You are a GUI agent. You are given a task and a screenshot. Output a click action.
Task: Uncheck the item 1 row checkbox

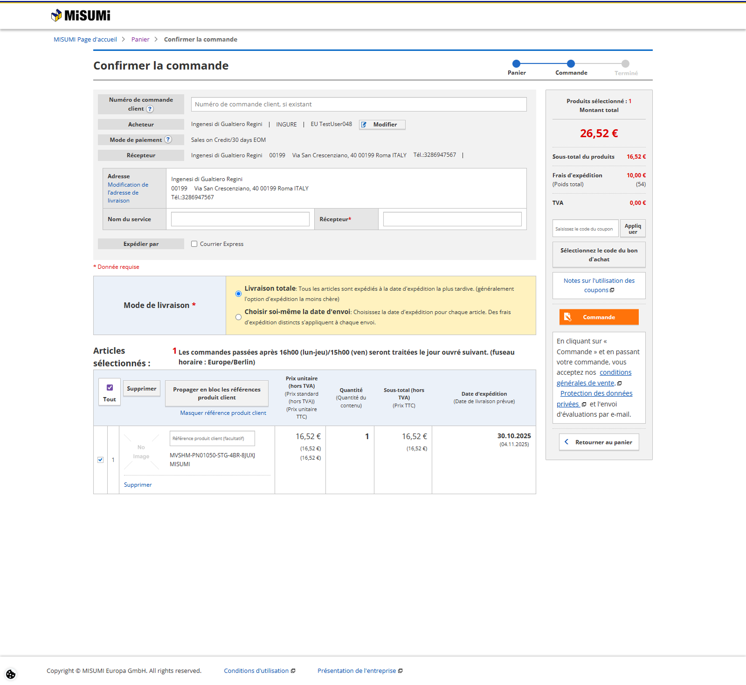point(100,460)
